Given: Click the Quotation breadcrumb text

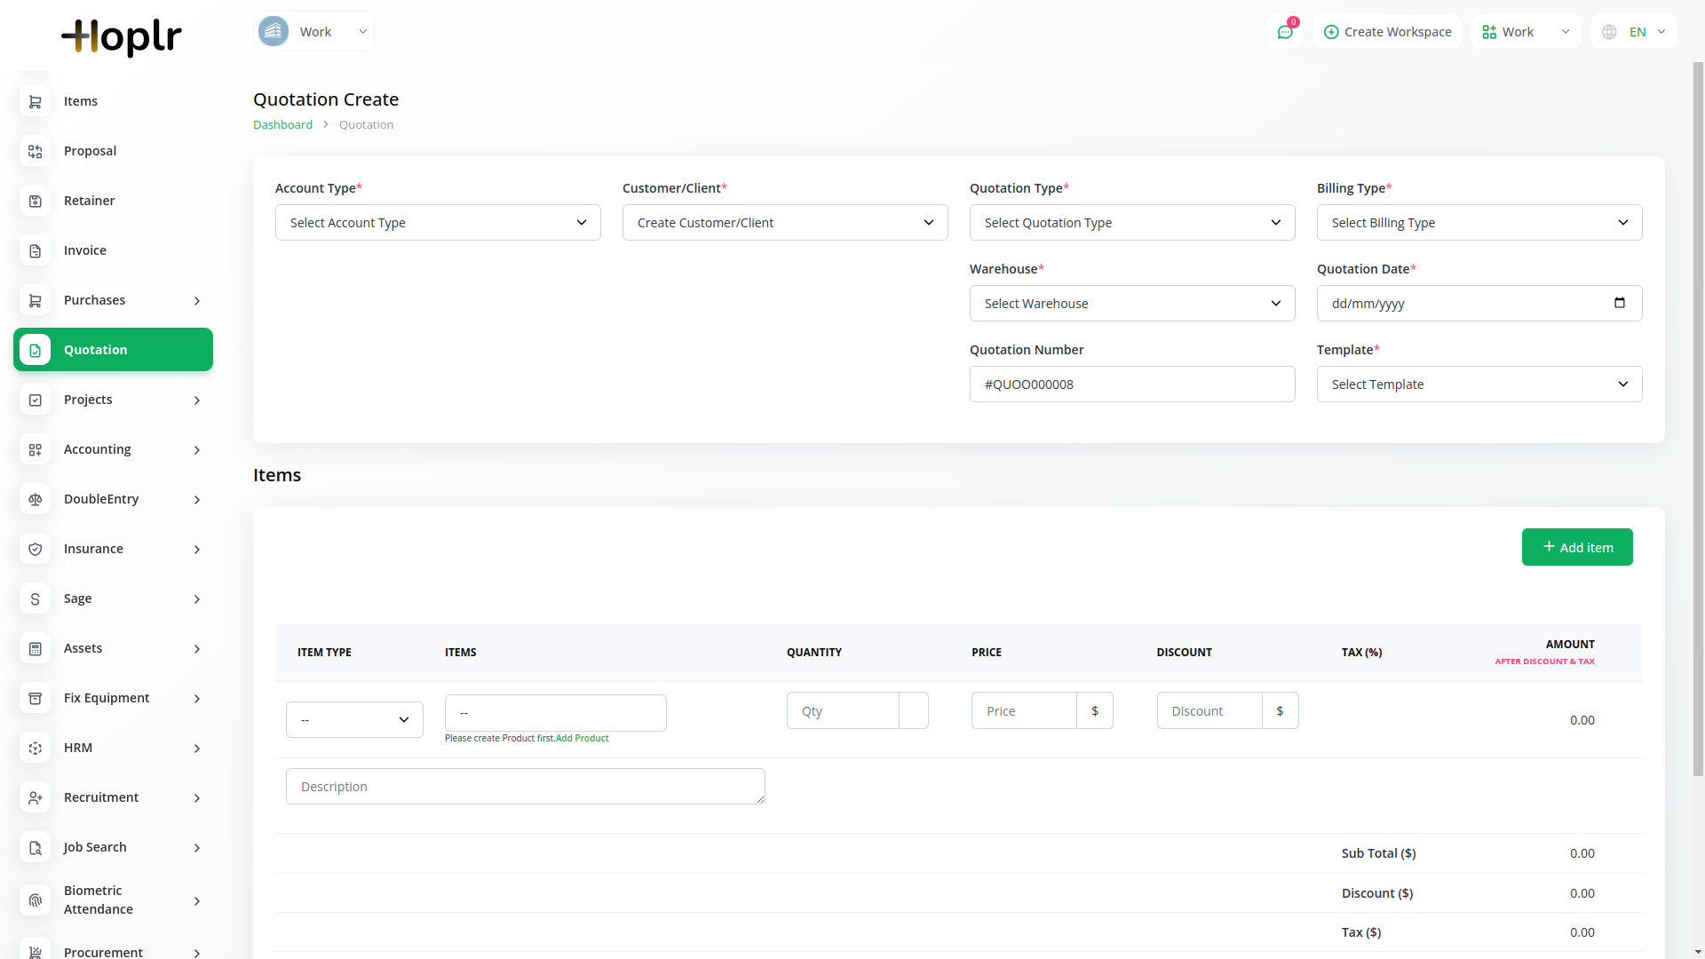Looking at the screenshot, I should coord(366,124).
